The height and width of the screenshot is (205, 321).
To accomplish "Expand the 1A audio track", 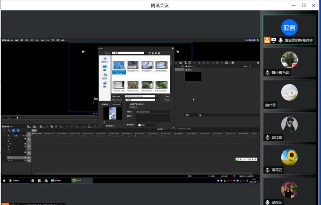I will click(8, 157).
